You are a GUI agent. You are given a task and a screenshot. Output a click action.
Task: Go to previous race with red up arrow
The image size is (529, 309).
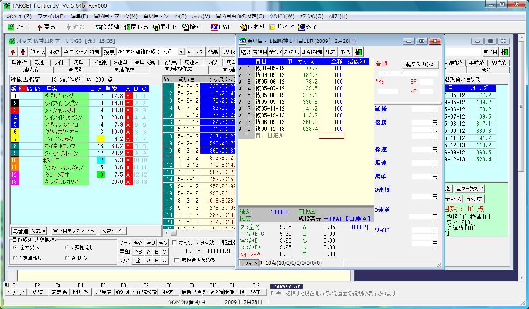(13, 52)
